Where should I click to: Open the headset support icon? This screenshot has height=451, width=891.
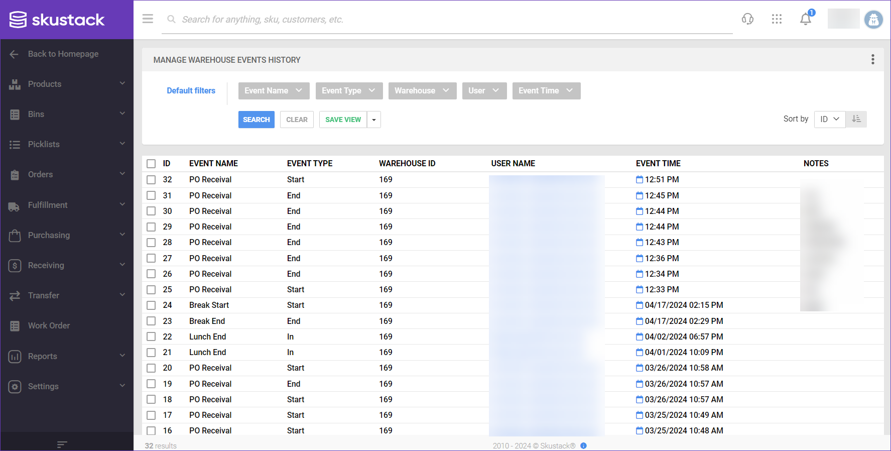[x=747, y=19]
